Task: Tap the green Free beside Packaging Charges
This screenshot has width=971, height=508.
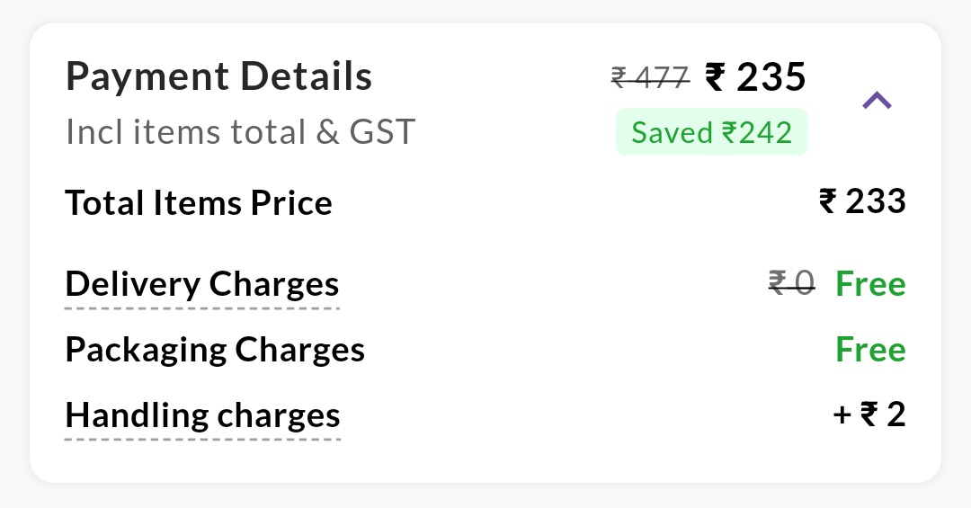Action: 870,350
